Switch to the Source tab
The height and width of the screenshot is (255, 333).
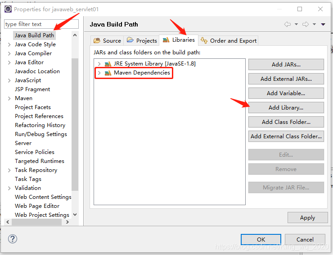click(x=107, y=41)
